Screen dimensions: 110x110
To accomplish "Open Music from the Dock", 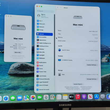I will [78, 97].
